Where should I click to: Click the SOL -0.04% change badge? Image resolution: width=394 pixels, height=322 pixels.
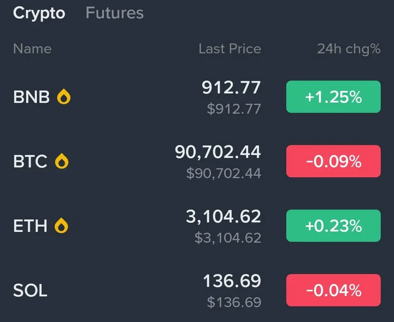[334, 290]
